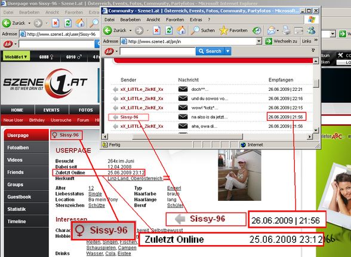351x257 pixels.
Task: Open message 'na also is da jetzt...' envelope
Action: pos(183,117)
